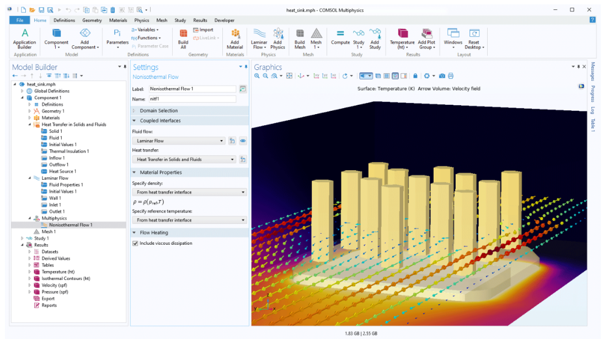Switch to the Results ribbon tab
This screenshot has width=603, height=339.
click(200, 20)
